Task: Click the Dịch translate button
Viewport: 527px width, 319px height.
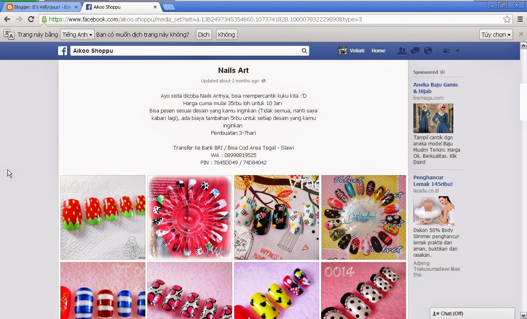Action: [204, 35]
